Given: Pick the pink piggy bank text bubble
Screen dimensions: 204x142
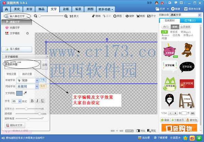Looking at the screenshot, I should [170, 49].
